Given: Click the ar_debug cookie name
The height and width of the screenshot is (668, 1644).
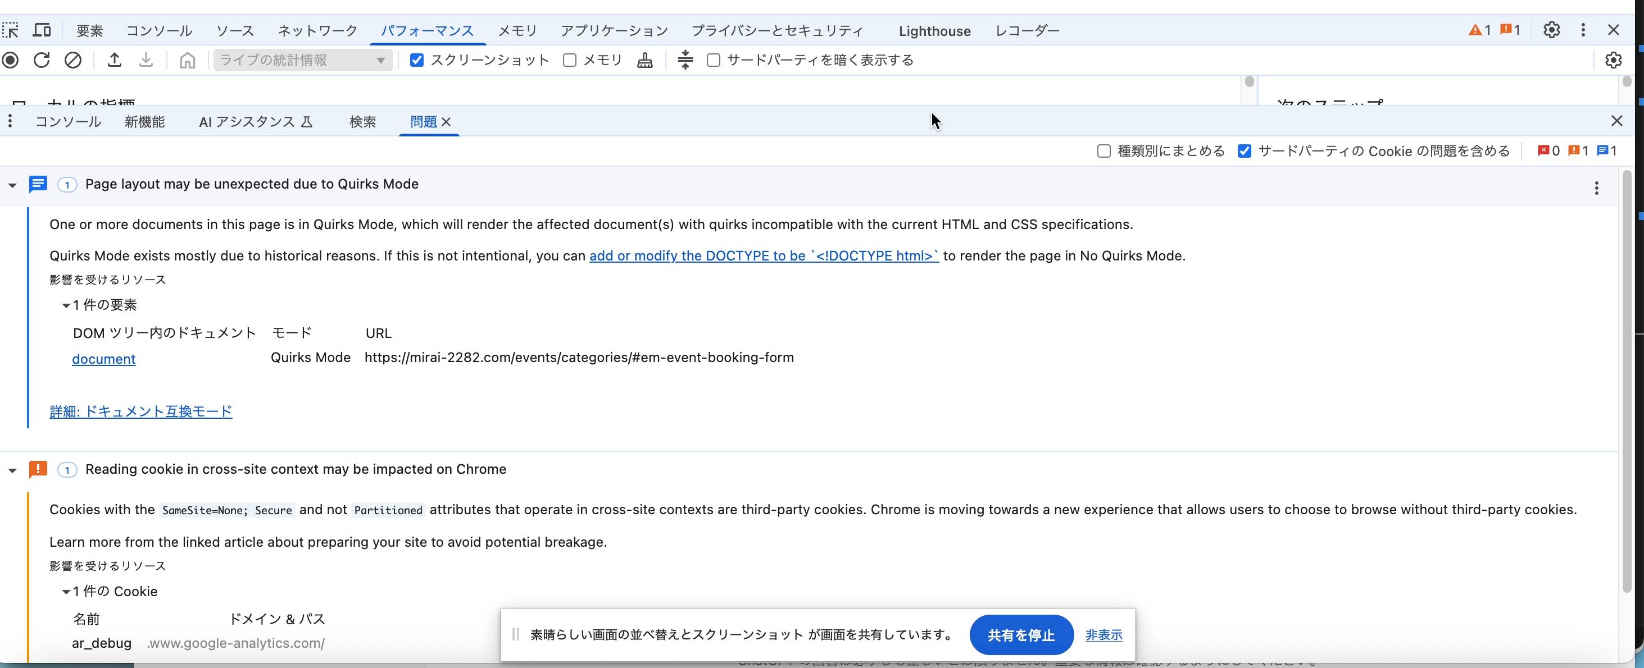Looking at the screenshot, I should click(x=102, y=643).
